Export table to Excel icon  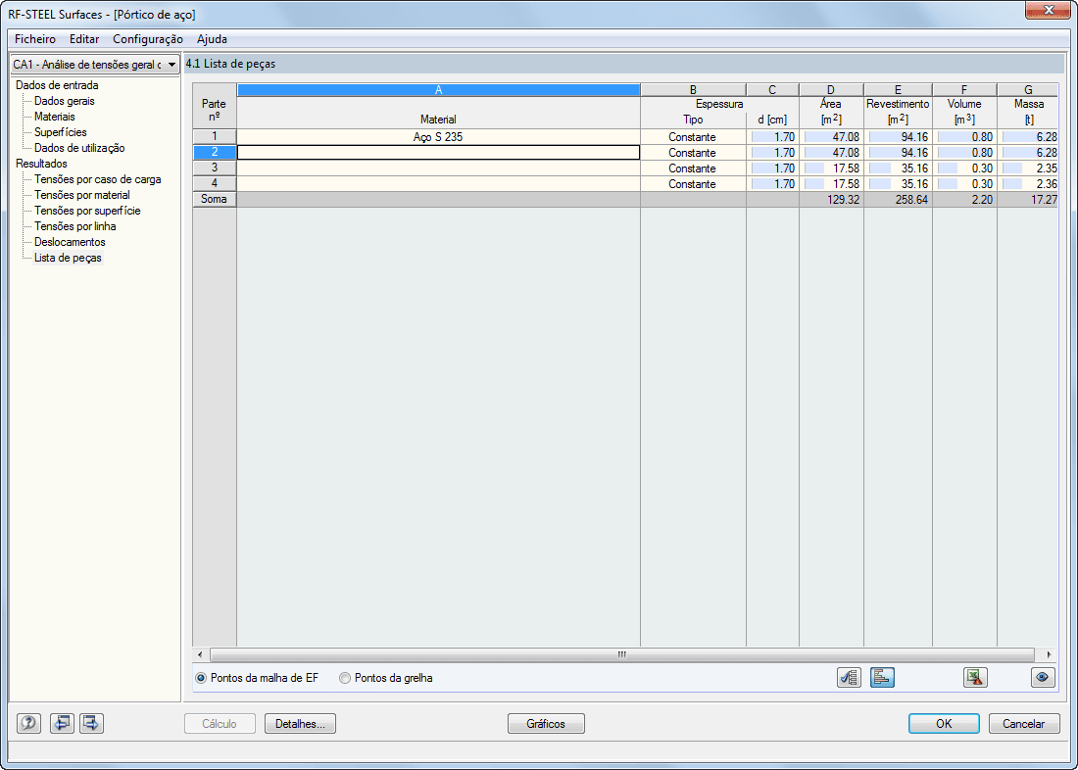(x=975, y=677)
